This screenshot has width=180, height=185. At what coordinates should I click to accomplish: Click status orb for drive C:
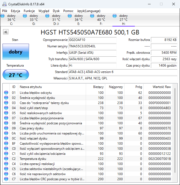[2, 16]
